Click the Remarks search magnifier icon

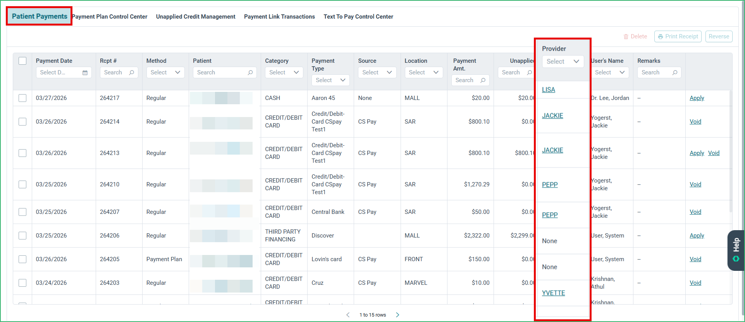(675, 72)
